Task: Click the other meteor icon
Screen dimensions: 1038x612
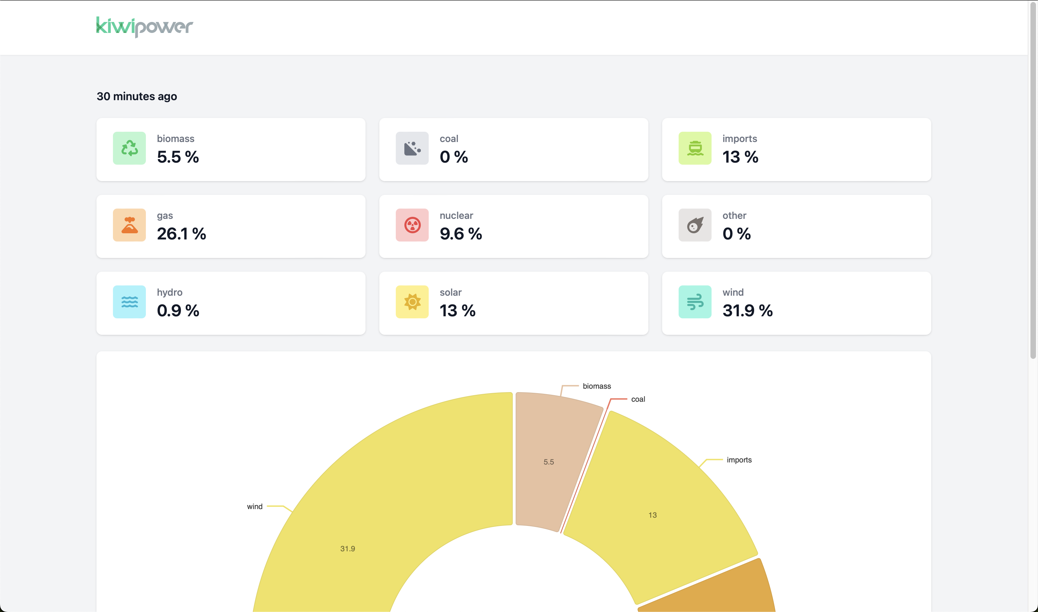Action: click(x=695, y=225)
